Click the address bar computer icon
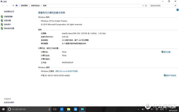179x112 pixels. [x=17, y=6]
